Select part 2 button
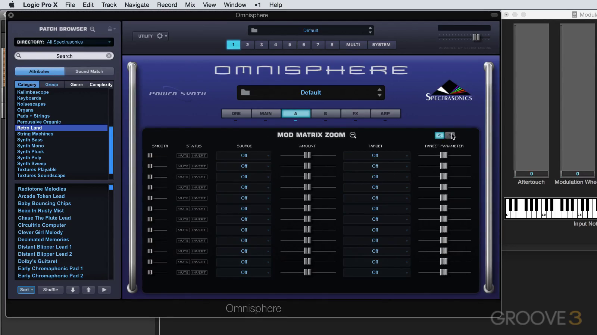Image resolution: width=597 pixels, height=335 pixels. pos(247,45)
